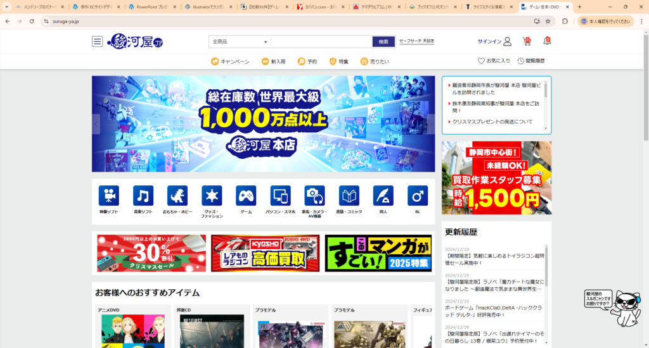This screenshot has height=348, width=649.
Task: Advance the carousel with the right arrow
Action: (x=431, y=124)
